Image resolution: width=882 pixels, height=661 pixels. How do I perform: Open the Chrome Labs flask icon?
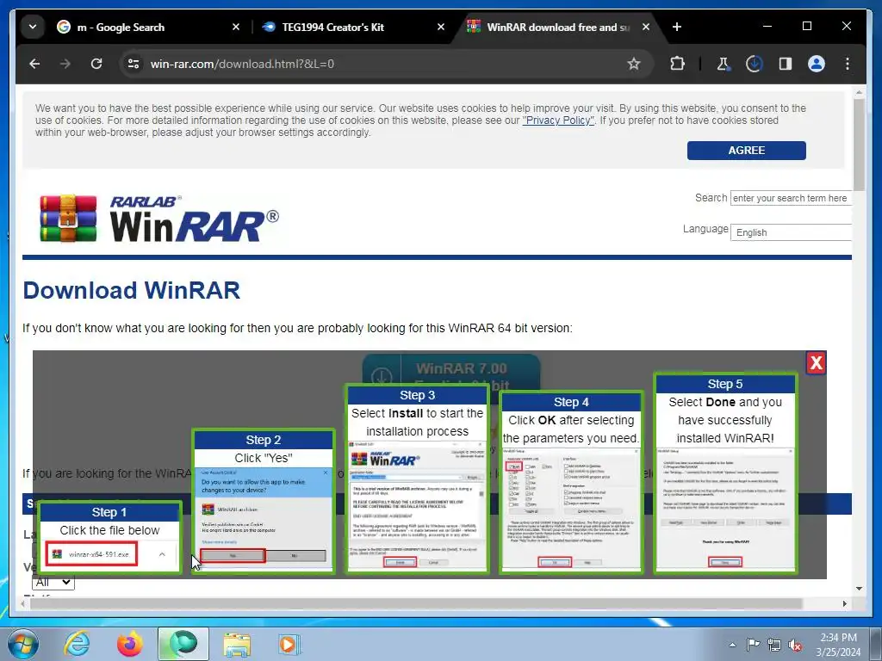(724, 64)
